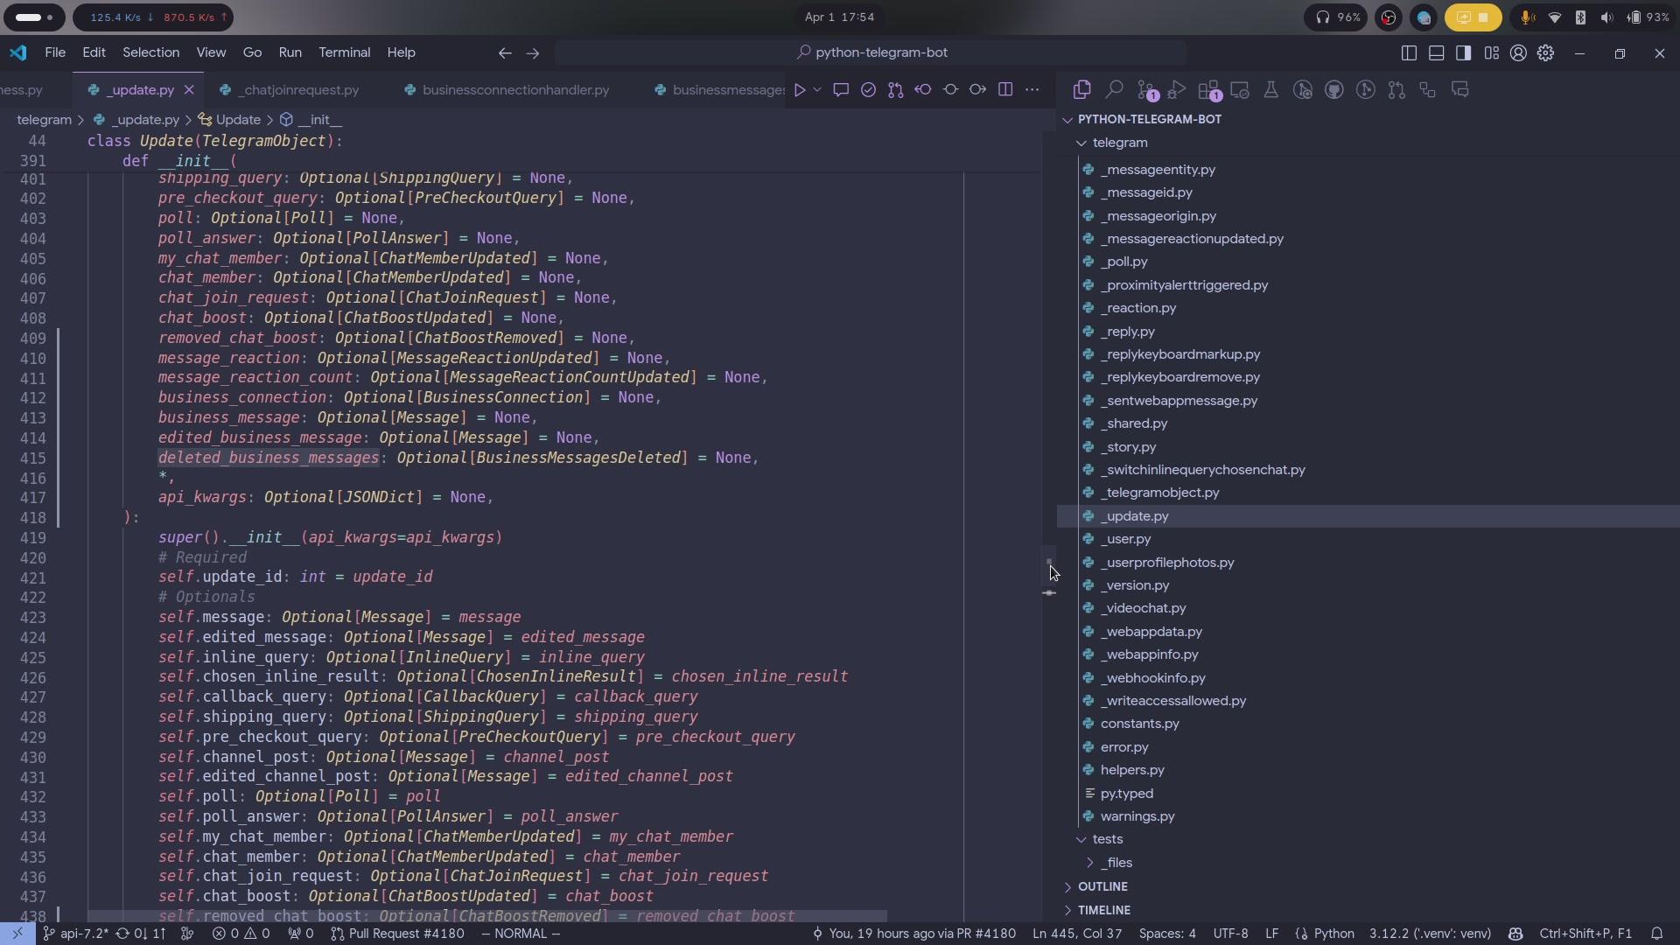The width and height of the screenshot is (1680, 945).
Task: Open notifications bell in status bar
Action: point(1656,934)
